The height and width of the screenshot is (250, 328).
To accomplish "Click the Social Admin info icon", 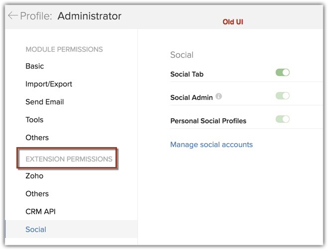I will tap(219, 97).
